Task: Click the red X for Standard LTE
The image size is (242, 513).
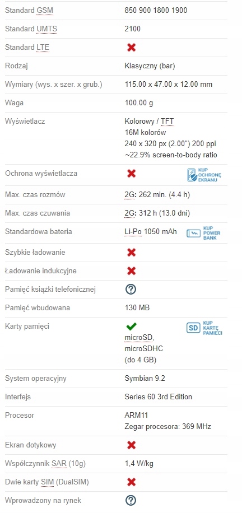Action: [x=131, y=48]
